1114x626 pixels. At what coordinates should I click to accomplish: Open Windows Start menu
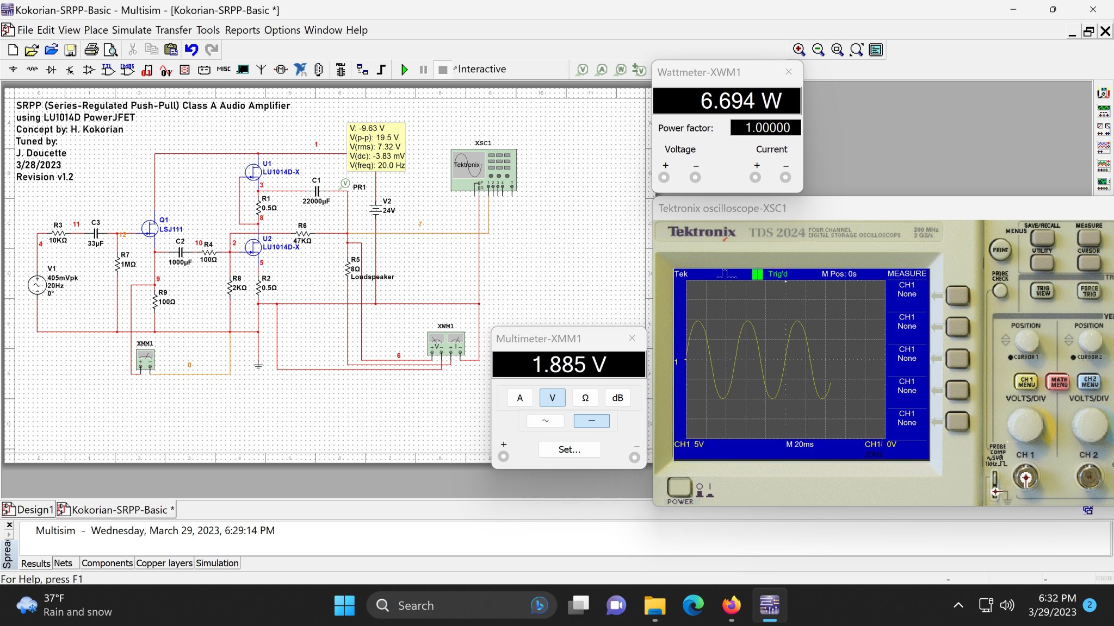point(344,605)
